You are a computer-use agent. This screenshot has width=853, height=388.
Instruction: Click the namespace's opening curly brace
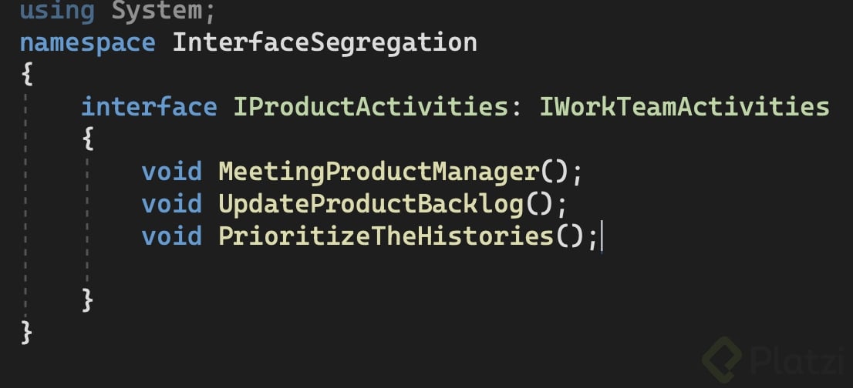(x=27, y=74)
